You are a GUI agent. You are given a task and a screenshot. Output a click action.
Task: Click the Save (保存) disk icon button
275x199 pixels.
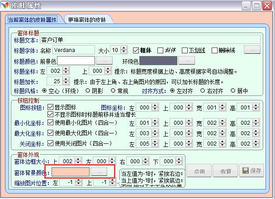[252, 171]
